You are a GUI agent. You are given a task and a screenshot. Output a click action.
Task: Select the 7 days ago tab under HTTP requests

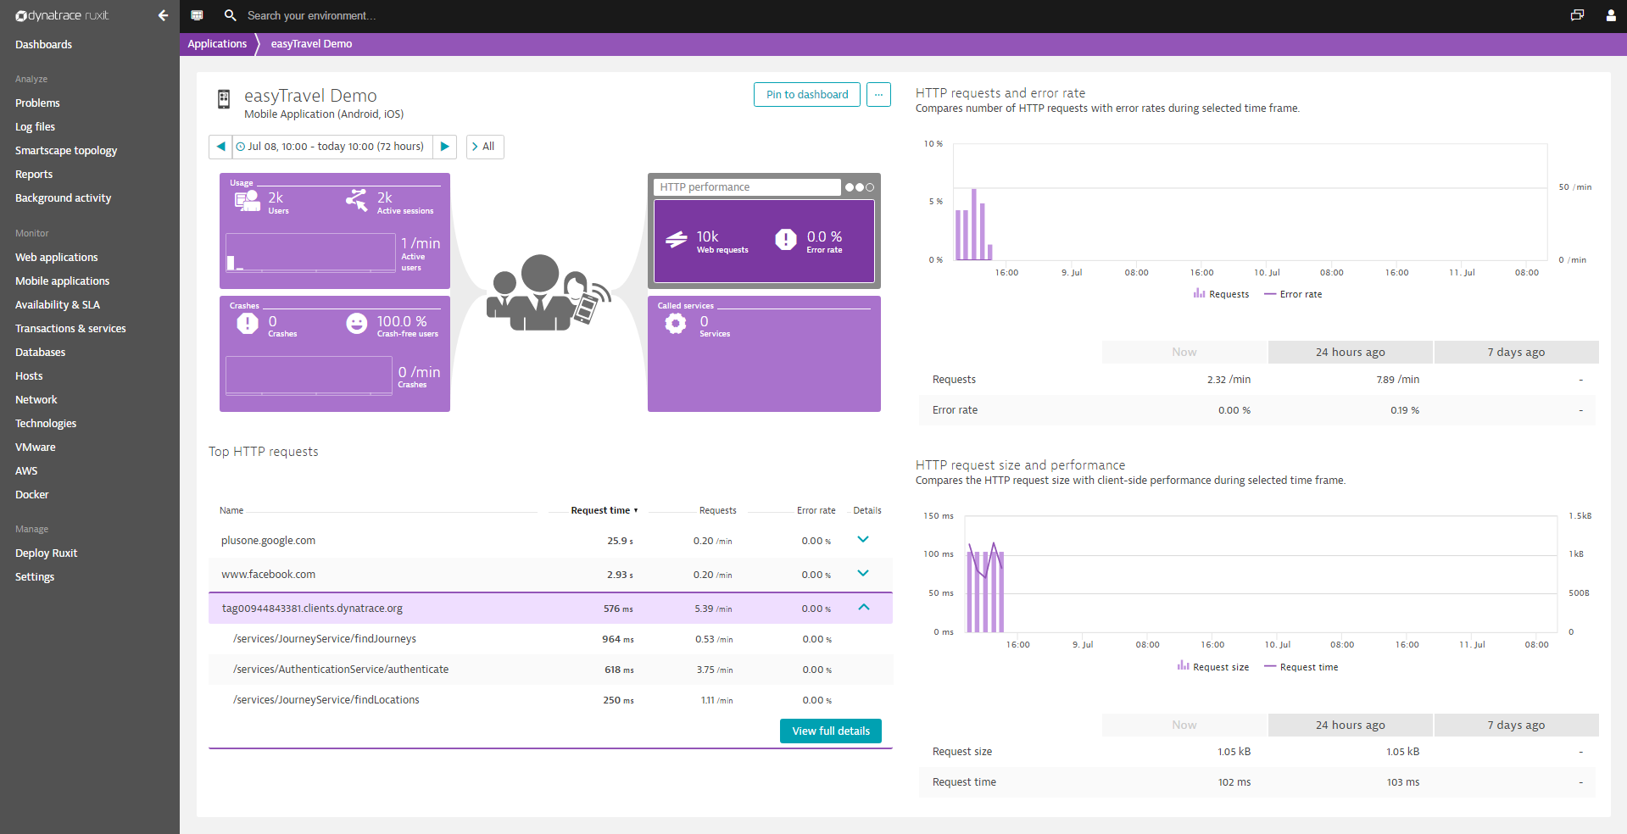[1516, 352]
